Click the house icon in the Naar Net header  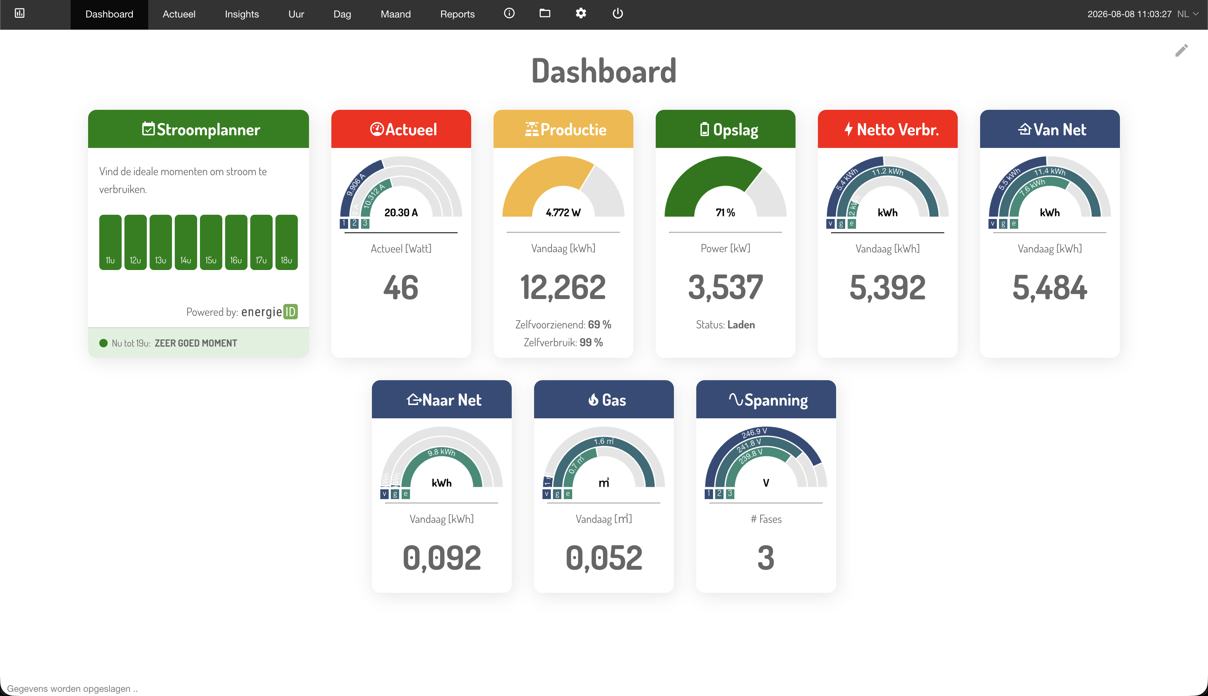click(414, 399)
